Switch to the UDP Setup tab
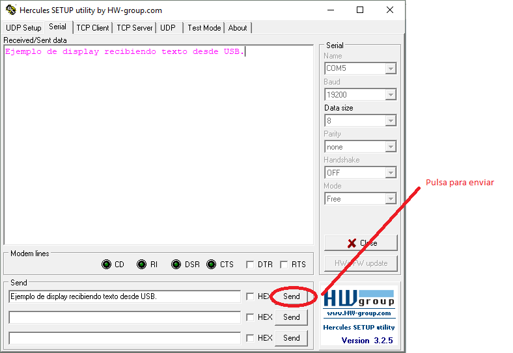The width and height of the screenshot is (513, 353). pyautogui.click(x=23, y=28)
